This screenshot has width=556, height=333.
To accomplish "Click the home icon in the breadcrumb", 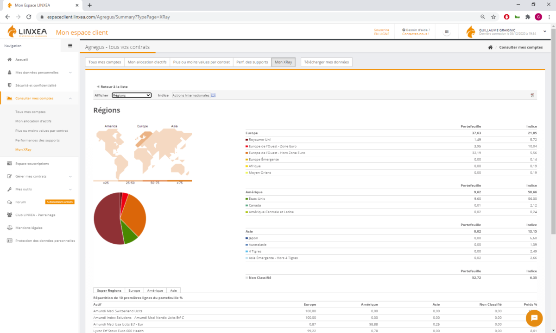I will [x=490, y=48].
